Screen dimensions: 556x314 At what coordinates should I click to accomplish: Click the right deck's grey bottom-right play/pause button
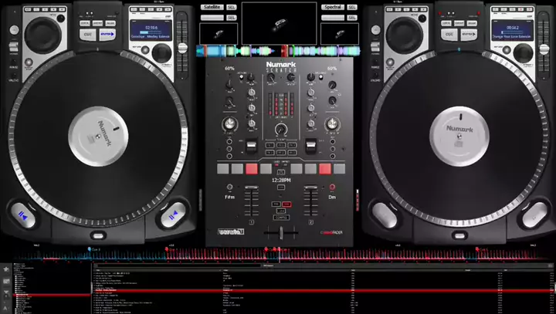pos(534,215)
